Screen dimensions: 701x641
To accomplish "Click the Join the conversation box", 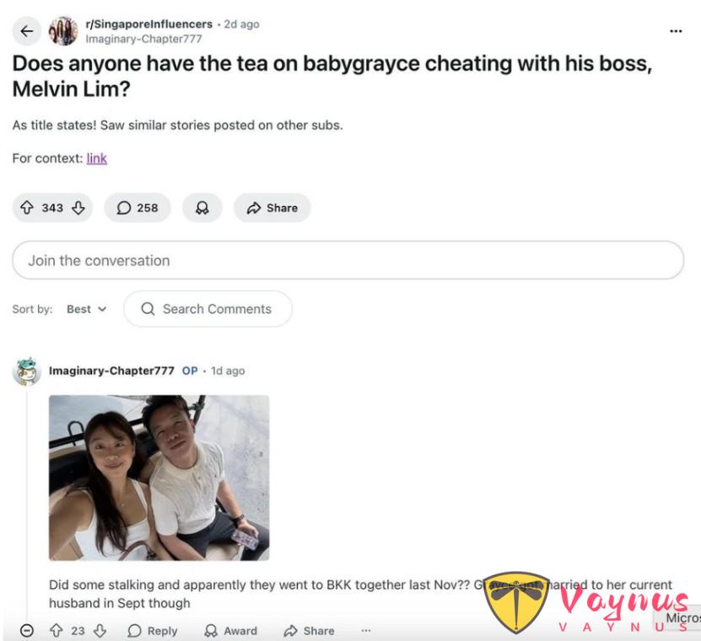I will click(348, 260).
